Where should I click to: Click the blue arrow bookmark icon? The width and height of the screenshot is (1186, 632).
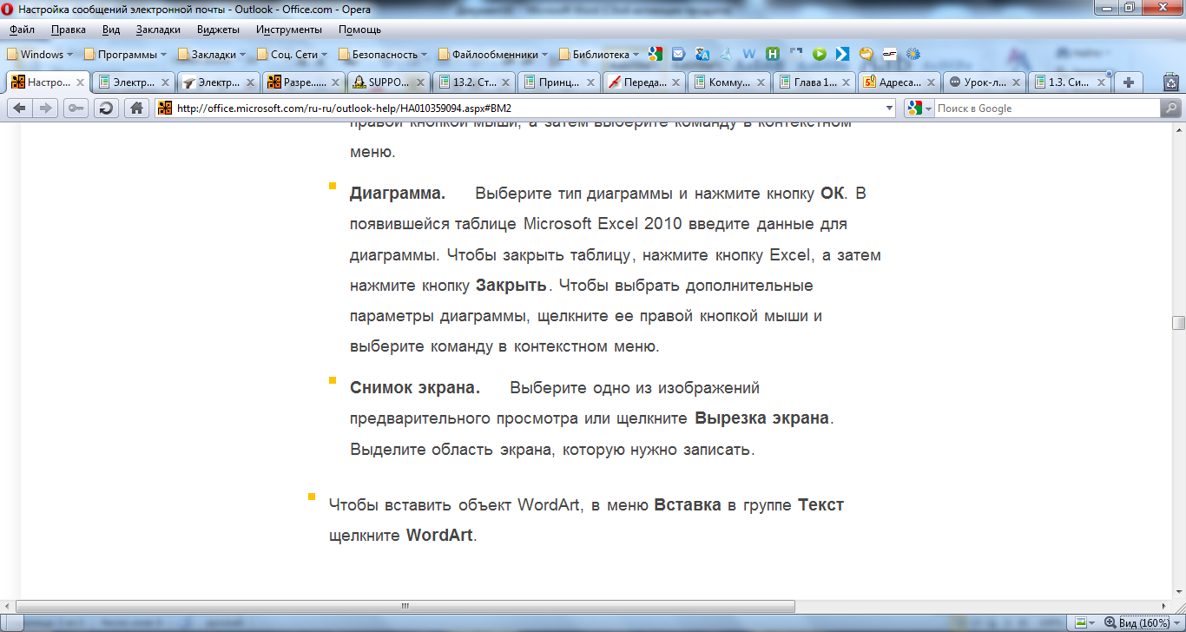point(842,54)
